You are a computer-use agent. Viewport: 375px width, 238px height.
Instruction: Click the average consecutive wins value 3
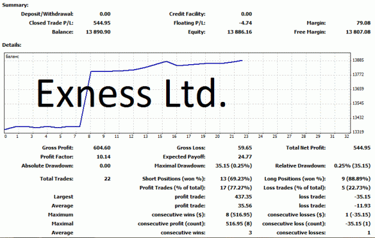(x=250, y=233)
